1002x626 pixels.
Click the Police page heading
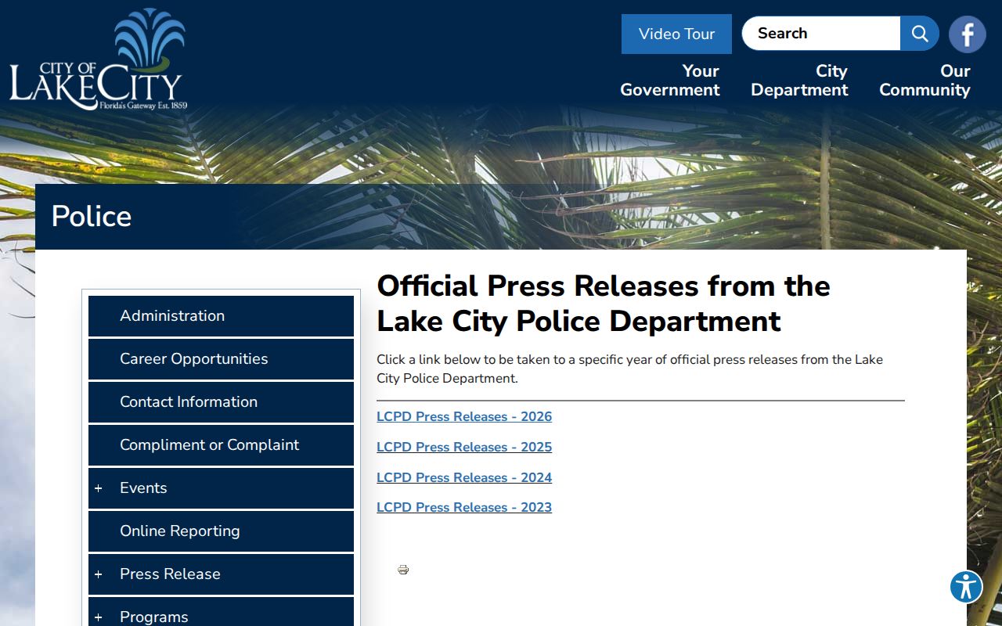pos(92,217)
